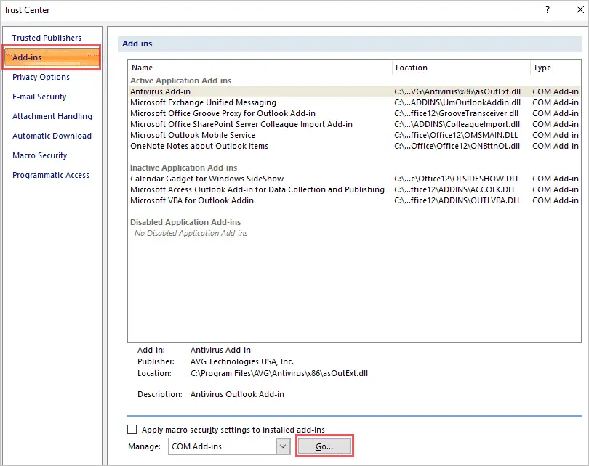Click the ACCOLK.DLL location cell
Screen dimensions: 589x466
click(454, 189)
